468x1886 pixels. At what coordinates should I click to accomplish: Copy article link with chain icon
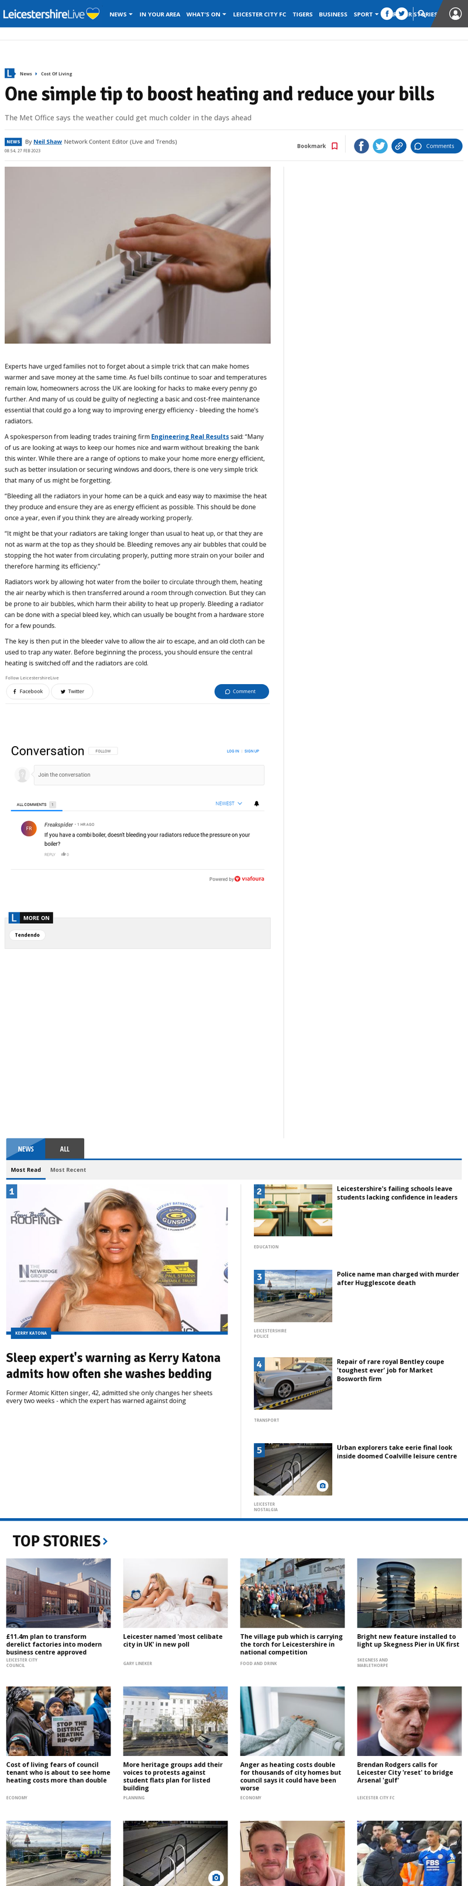pyautogui.click(x=398, y=146)
